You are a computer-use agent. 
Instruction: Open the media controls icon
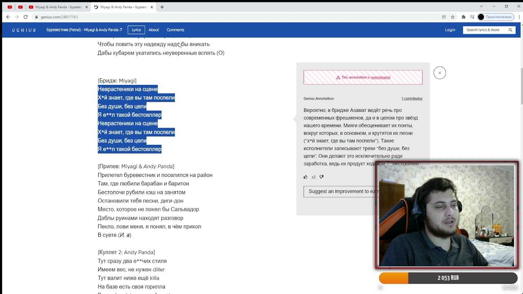(472, 17)
